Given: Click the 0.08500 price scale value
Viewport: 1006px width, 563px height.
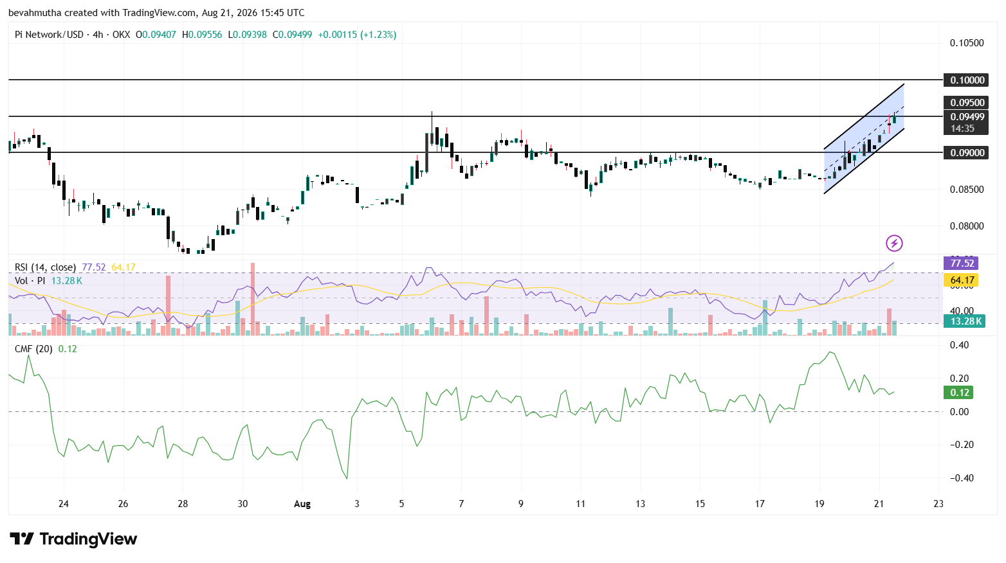Looking at the screenshot, I should pyautogui.click(x=967, y=190).
